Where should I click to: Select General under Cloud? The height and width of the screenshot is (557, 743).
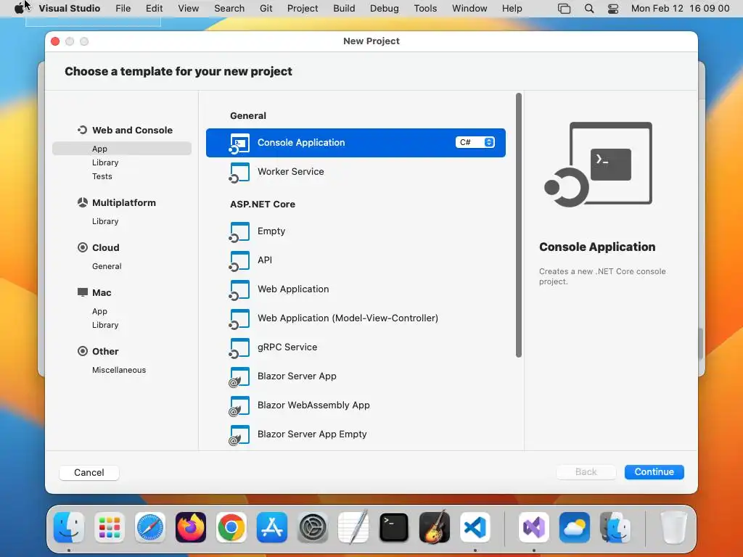click(x=107, y=266)
